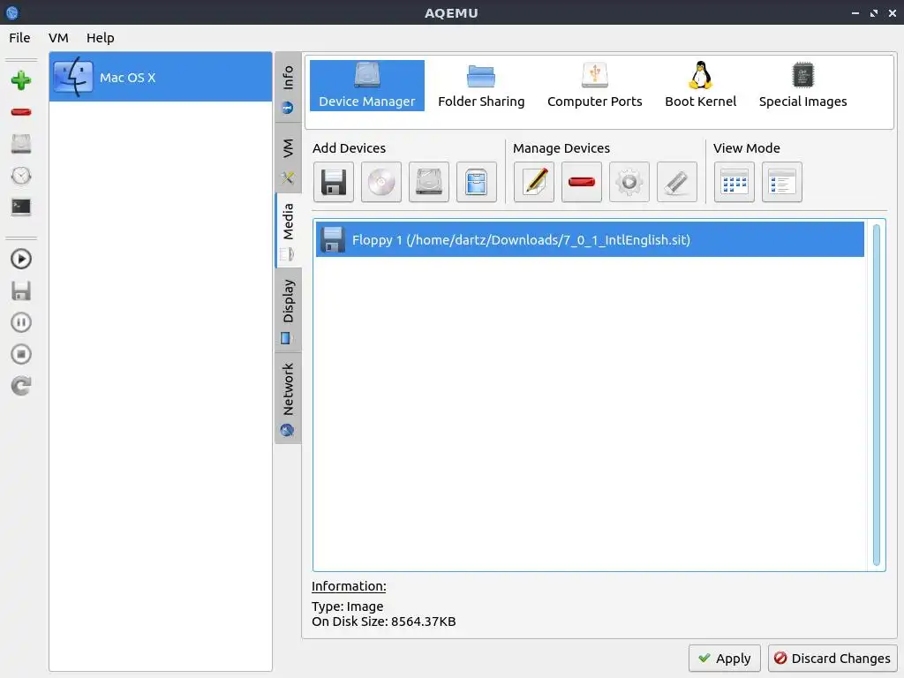Stop the VM with the stop button
904x678 pixels.
click(x=21, y=354)
